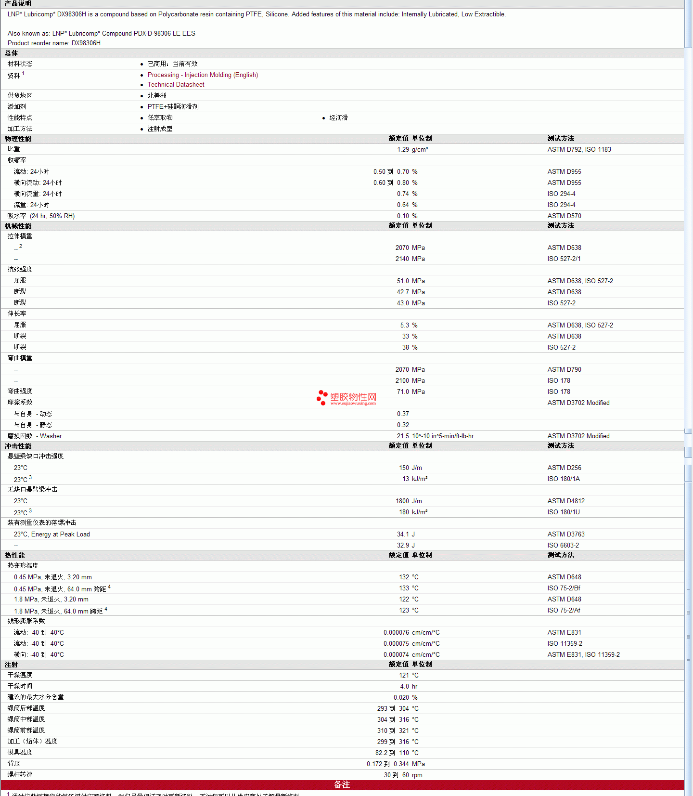Screen dimensions: 693x796
Task: Click the "建议的最大水分含量" row label
Action: [36, 697]
